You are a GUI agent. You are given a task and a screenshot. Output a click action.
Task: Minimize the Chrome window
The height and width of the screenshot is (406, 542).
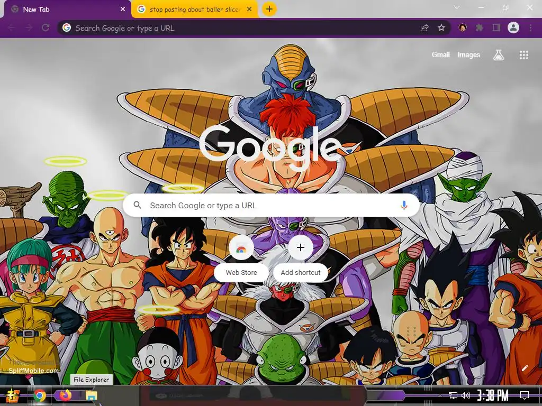(x=481, y=7)
